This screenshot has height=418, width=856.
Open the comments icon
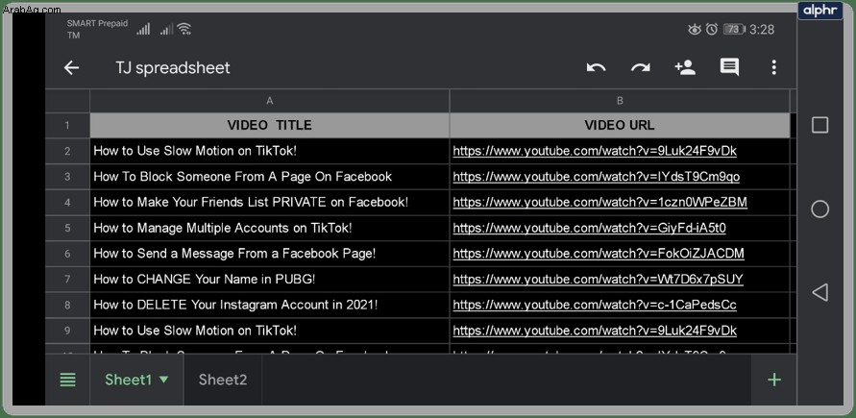[729, 67]
